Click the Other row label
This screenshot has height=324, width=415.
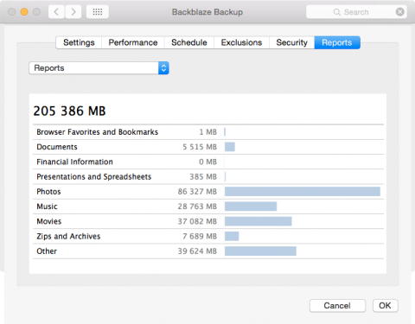tap(47, 251)
